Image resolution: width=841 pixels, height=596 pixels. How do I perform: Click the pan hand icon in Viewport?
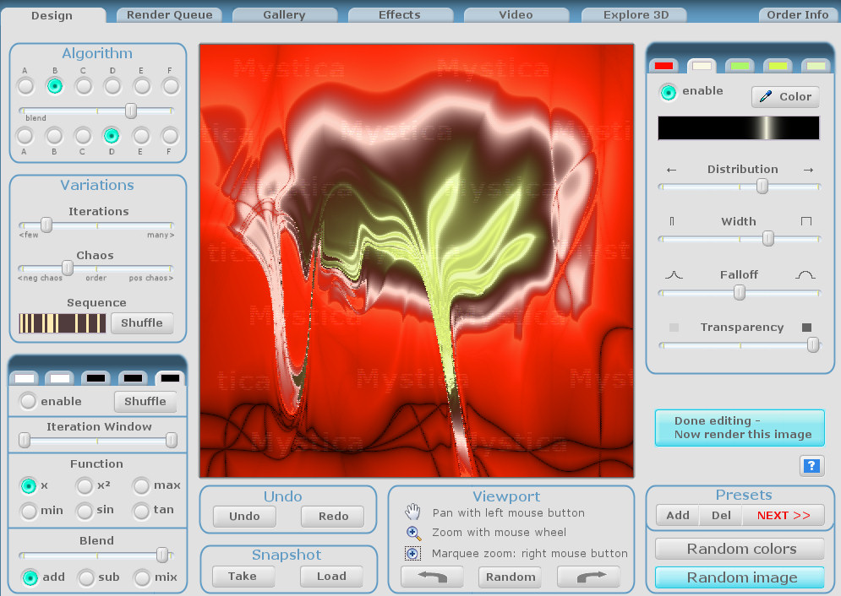tap(412, 512)
